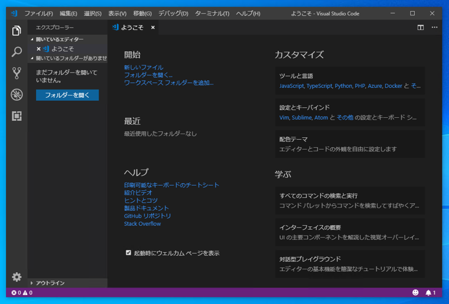449x304 pixels.
Task: Click the ツールと言語 card heading
Action: coord(296,76)
